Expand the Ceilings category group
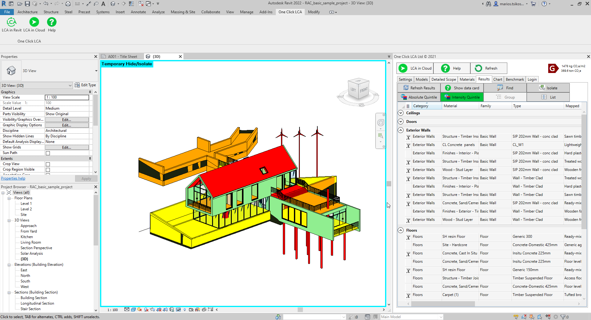The height and width of the screenshot is (320, 591). pyautogui.click(x=401, y=113)
